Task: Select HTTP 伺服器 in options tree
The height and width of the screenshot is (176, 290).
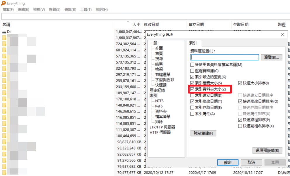Action: tap(160, 133)
